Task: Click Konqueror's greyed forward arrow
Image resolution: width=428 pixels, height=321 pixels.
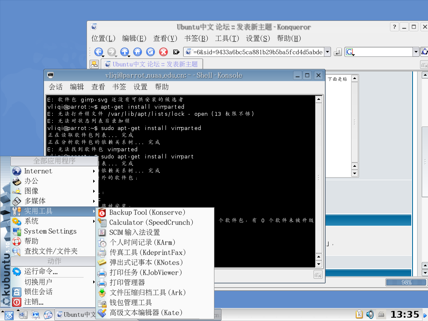Action: 111,51
